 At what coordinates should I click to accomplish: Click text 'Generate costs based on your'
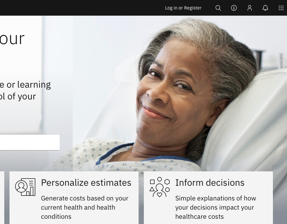point(85,198)
